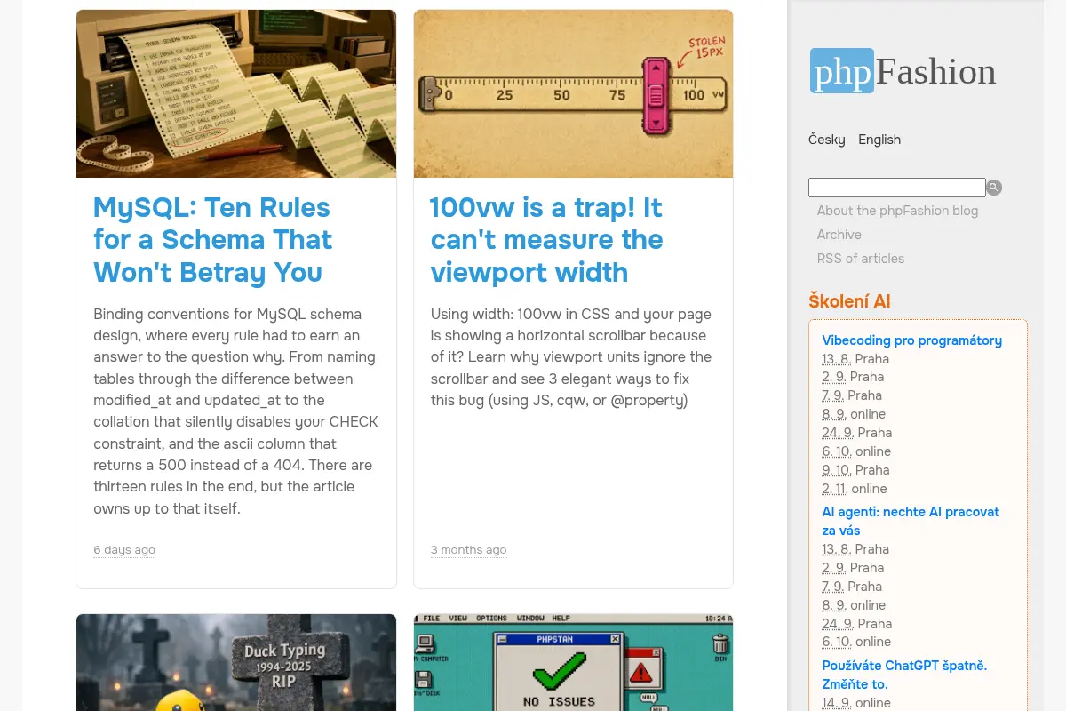Select '6. 10. online' under AI agenti
Screen dimensions: 1066x711
point(856,642)
